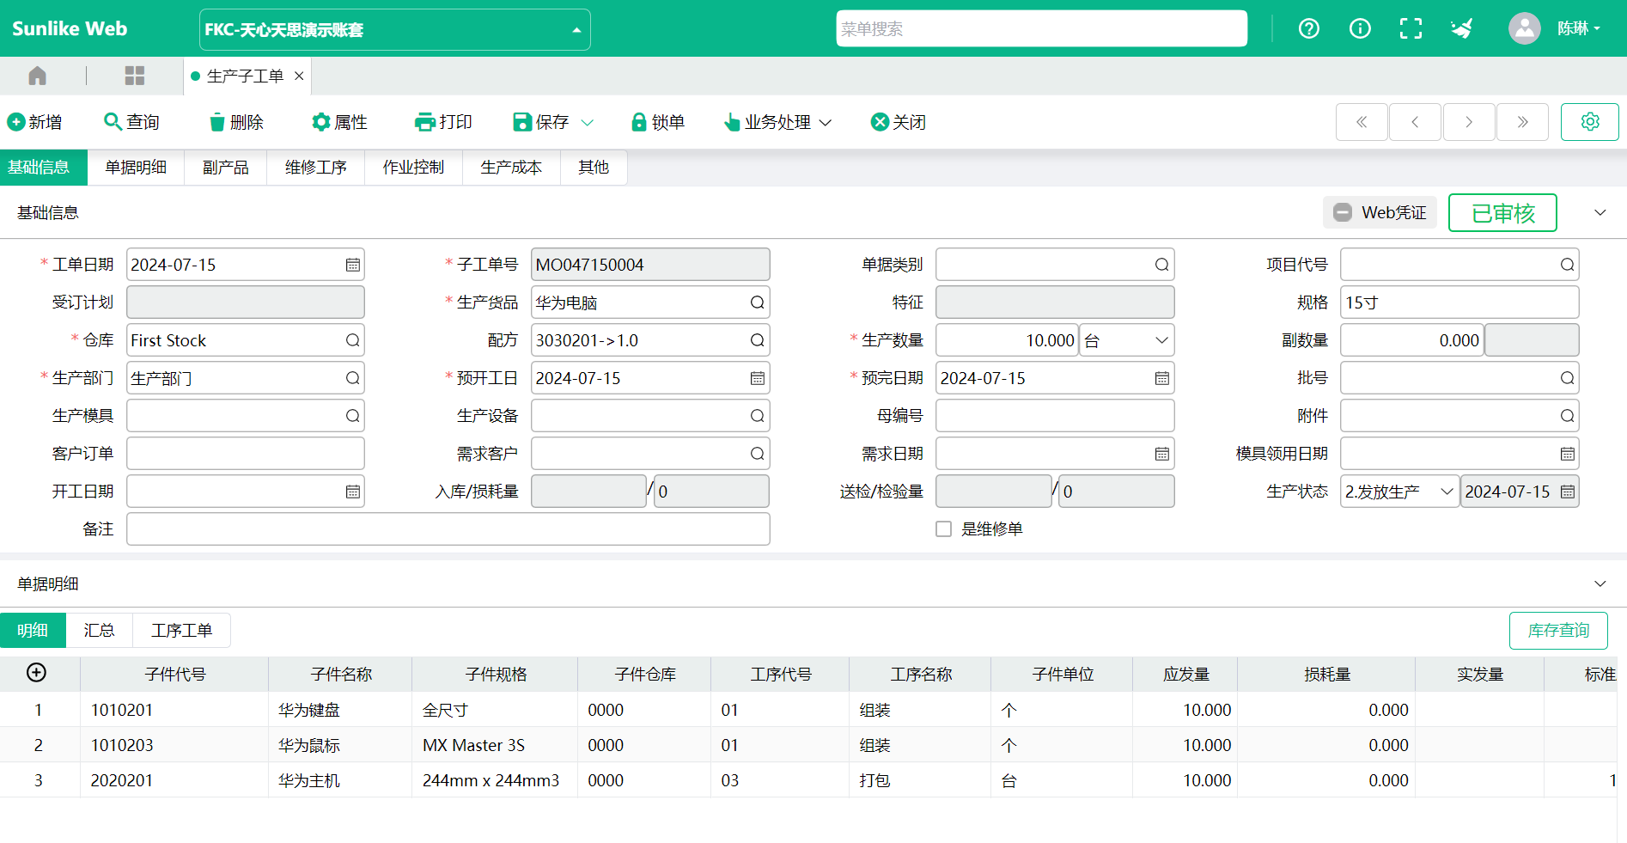
Task: Open the 生产状态 dropdown
Action: (x=1399, y=492)
